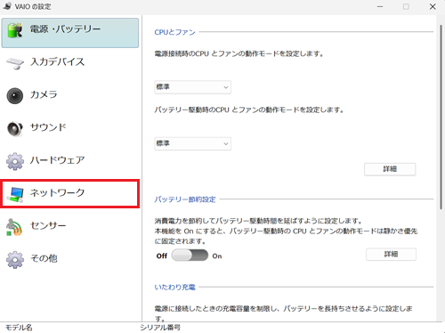This screenshot has width=445, height=333.
Task: Click the vertical scrollbar of the settings pane
Action: tap(441, 118)
